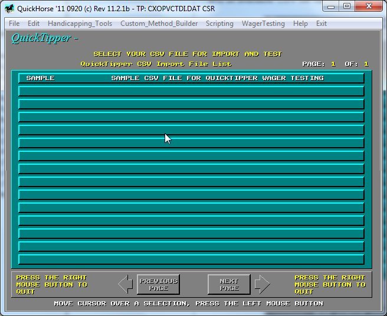Close the QuickHorse window
The width and height of the screenshot is (387, 316).
coord(370,6)
